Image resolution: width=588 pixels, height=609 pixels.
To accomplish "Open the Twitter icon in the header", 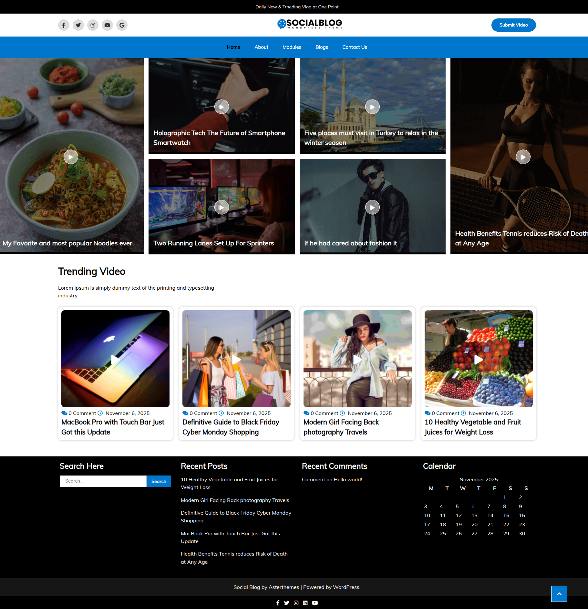I will [78, 25].
